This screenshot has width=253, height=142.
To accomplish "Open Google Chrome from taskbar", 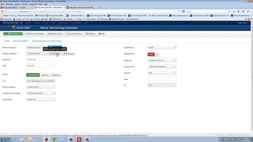I will coord(55,139).
